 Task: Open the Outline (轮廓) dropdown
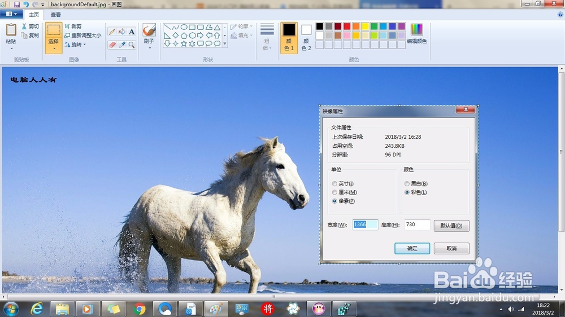coord(241,27)
